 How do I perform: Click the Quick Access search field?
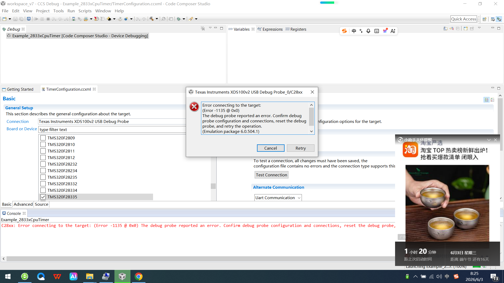point(464,19)
